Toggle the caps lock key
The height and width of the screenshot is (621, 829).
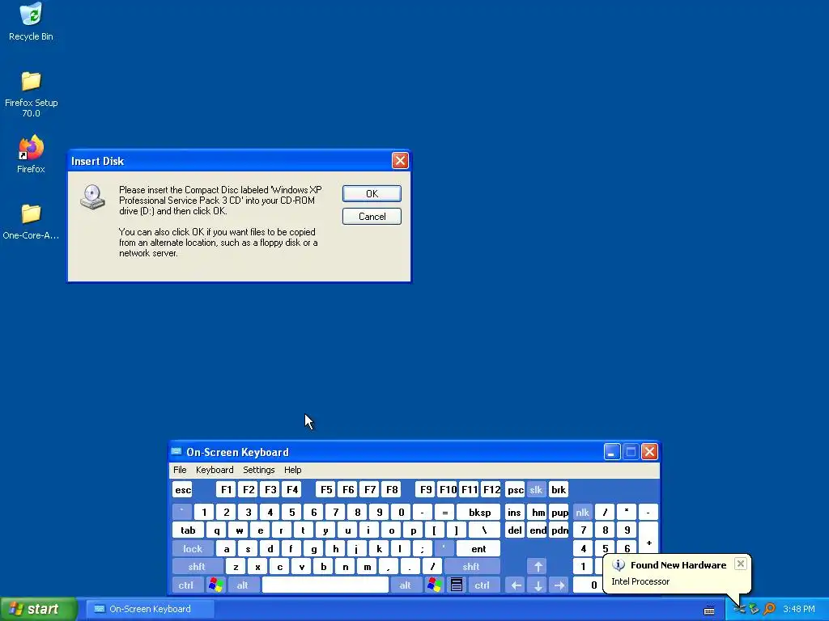pos(193,549)
